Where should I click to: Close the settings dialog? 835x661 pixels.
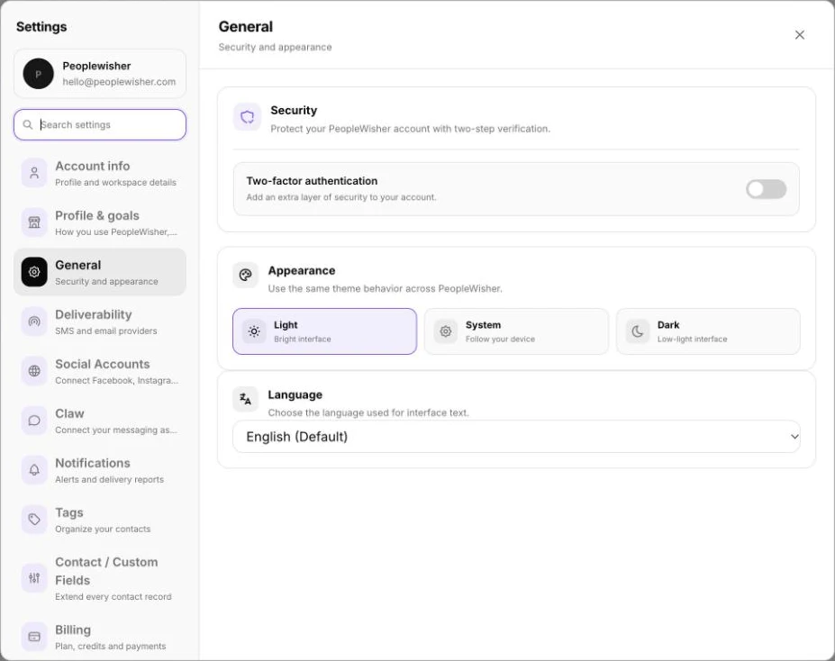(x=799, y=34)
